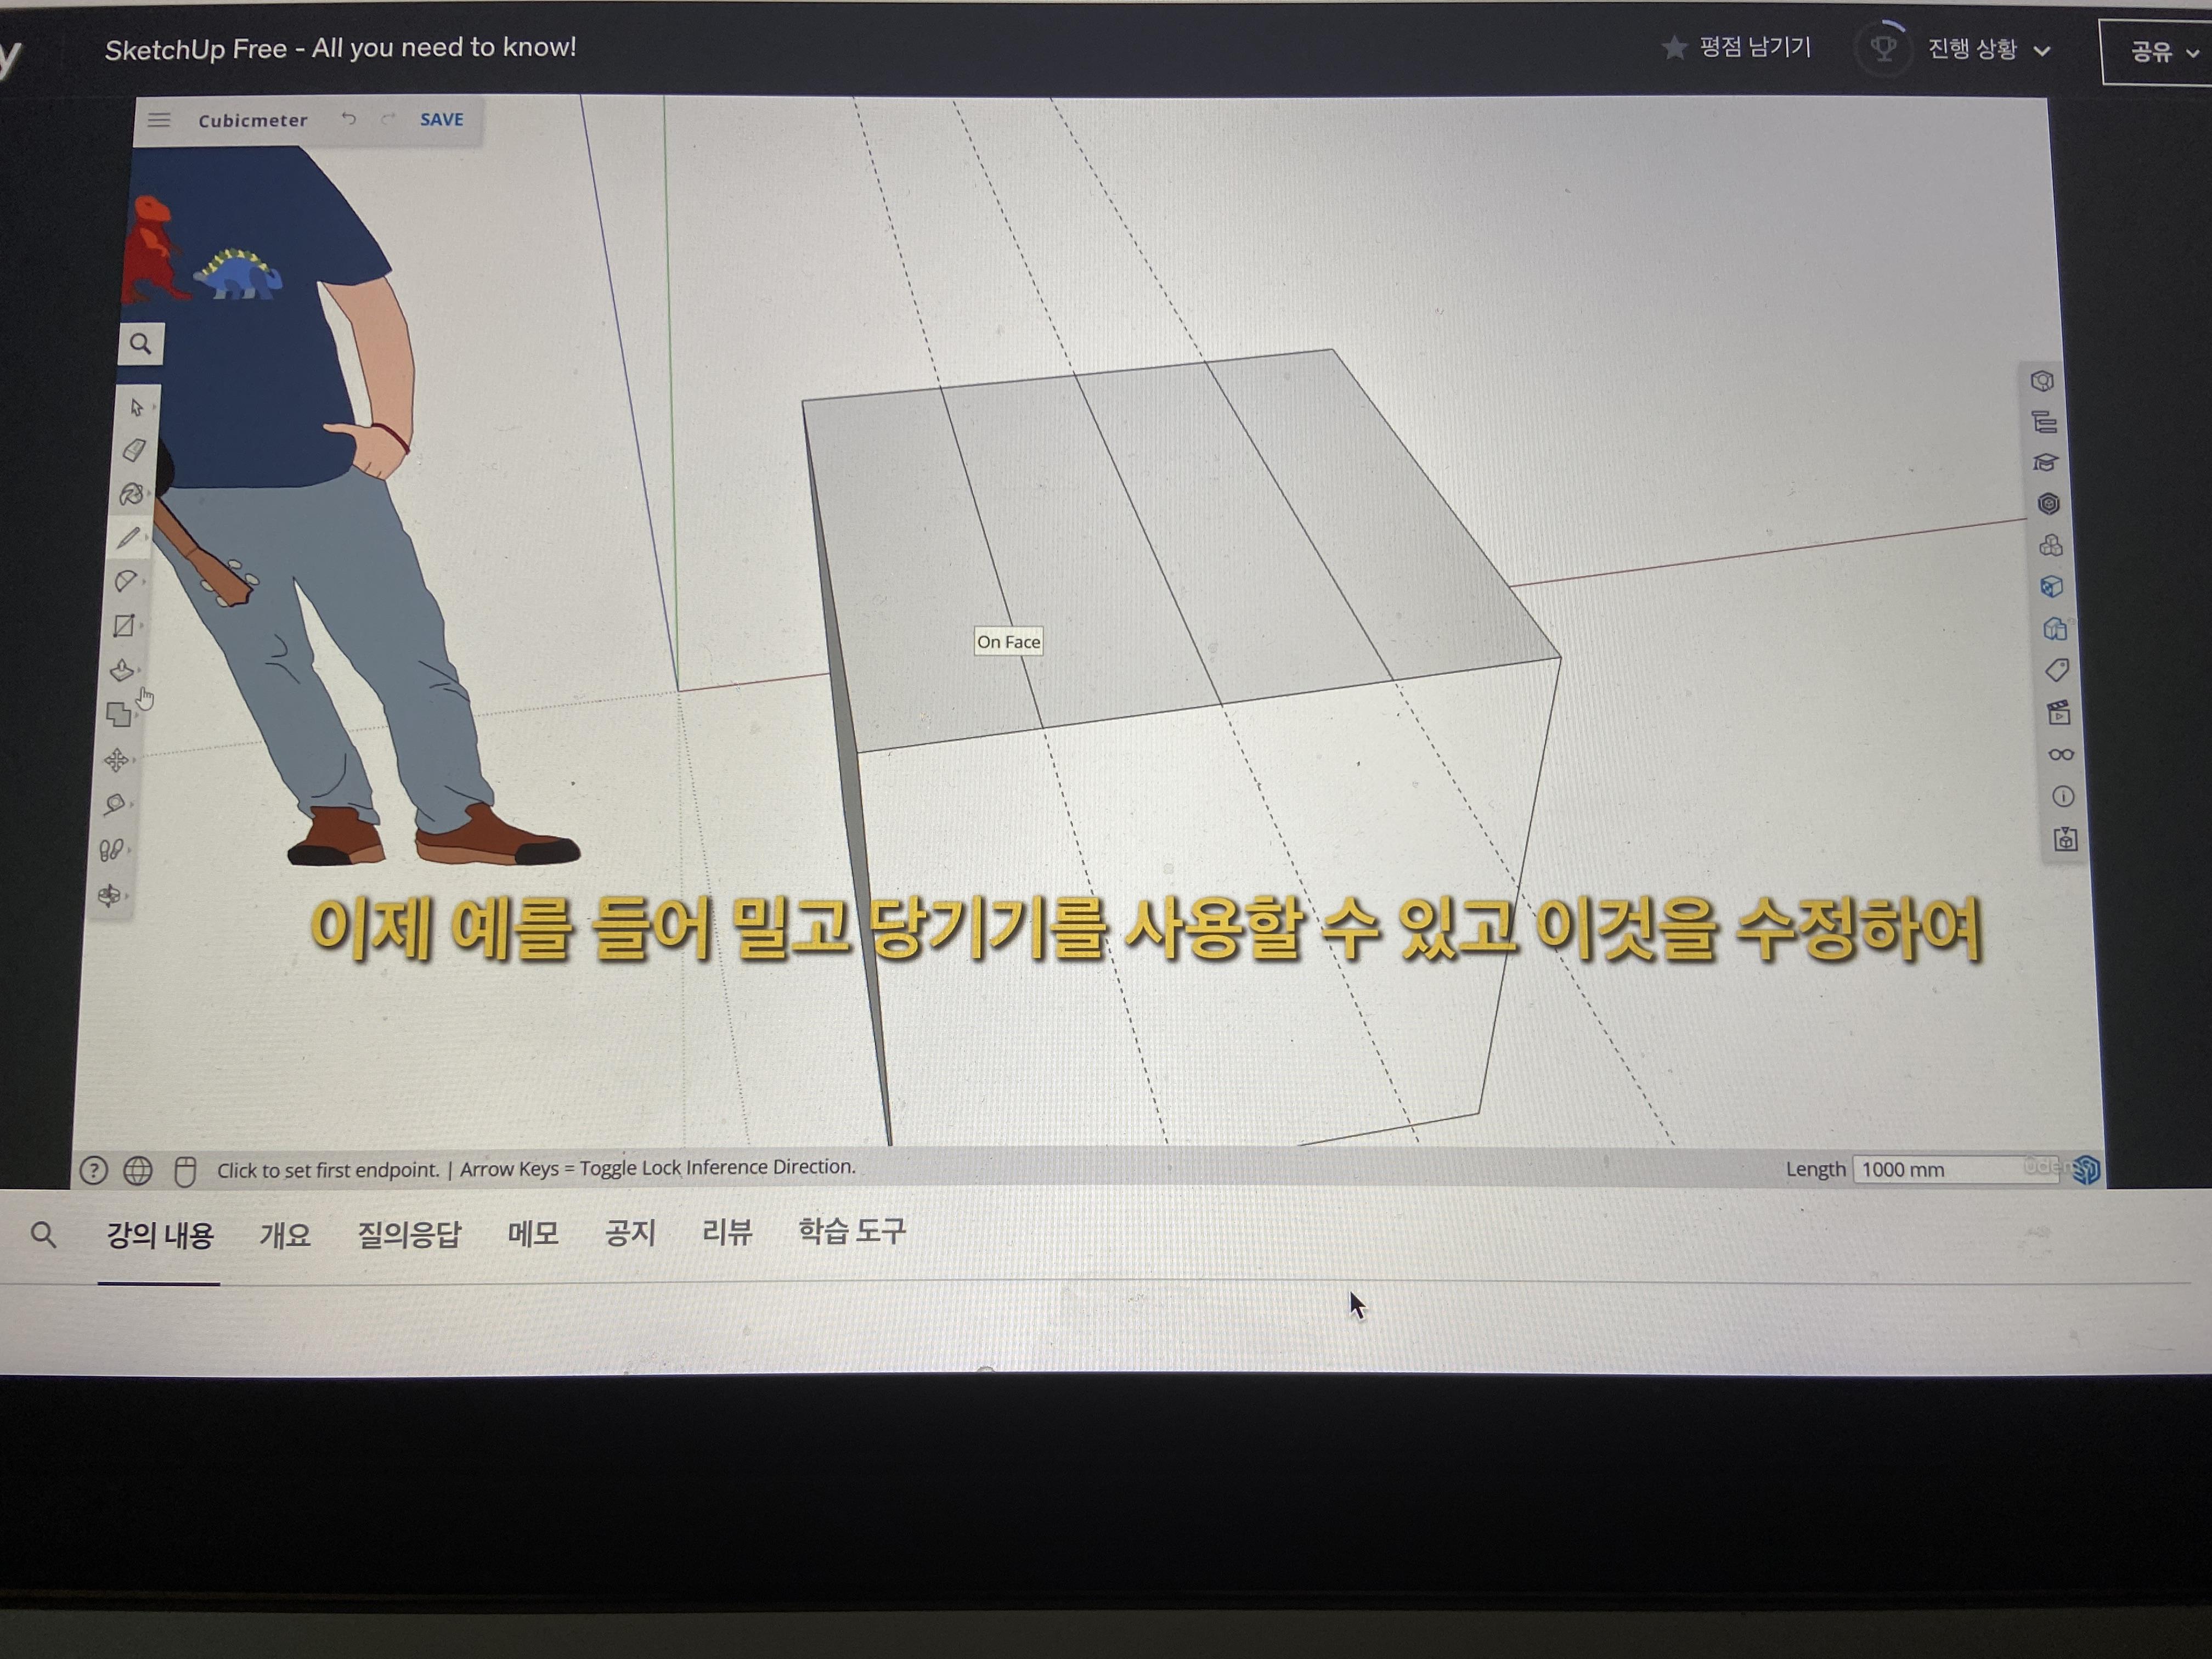2212x1659 pixels.
Task: Select the Walk footprints tool
Action: click(111, 850)
